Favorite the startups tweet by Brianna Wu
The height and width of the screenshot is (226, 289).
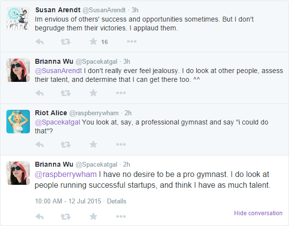pyautogui.click(x=93, y=216)
